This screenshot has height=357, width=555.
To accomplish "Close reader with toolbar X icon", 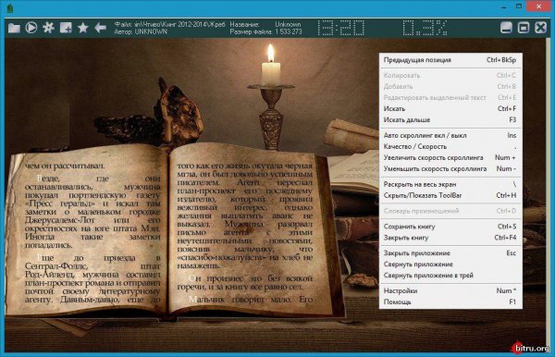I will 540,28.
